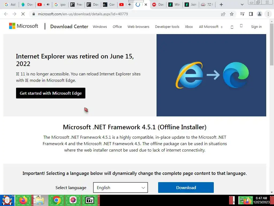Viewport: 274px width, 206px height.
Task: Click the Microsoft .NET Framework 4.5.1 heading
Action: pos(135,127)
